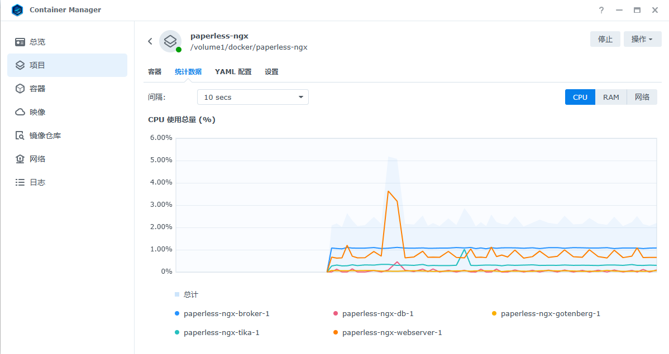Select 映像 in the sidebar
The image size is (669, 354).
(x=68, y=112)
